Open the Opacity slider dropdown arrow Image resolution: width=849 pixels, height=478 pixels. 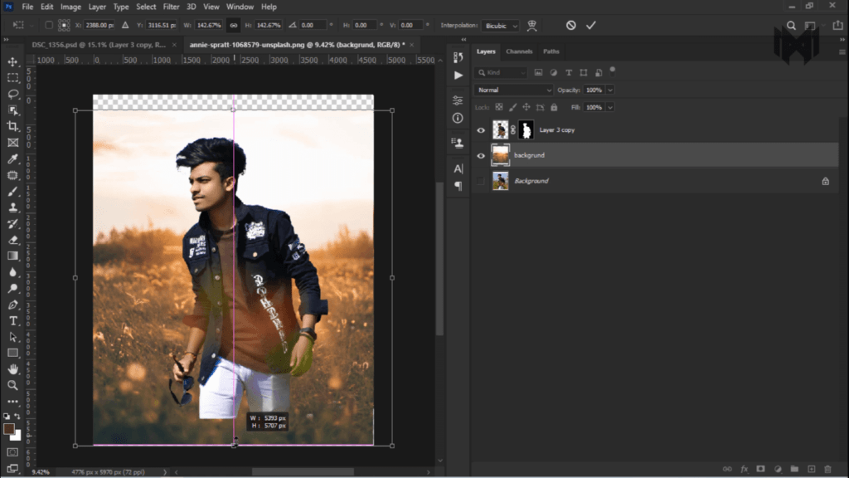[610, 90]
